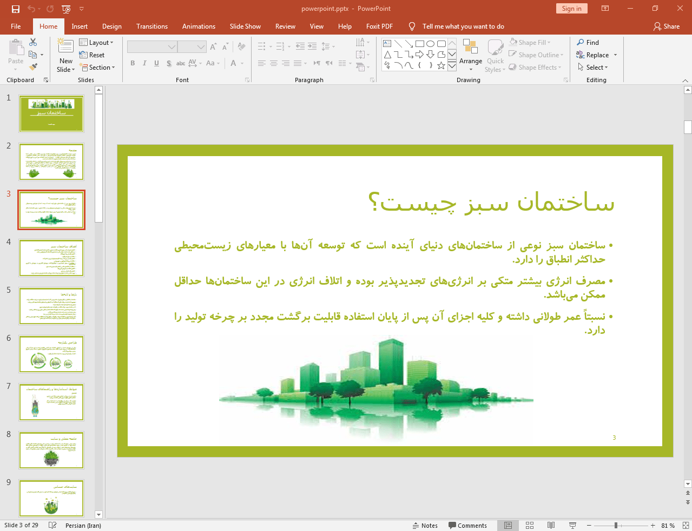Click the Format Painter icon
The image size is (692, 531).
pos(33,67)
